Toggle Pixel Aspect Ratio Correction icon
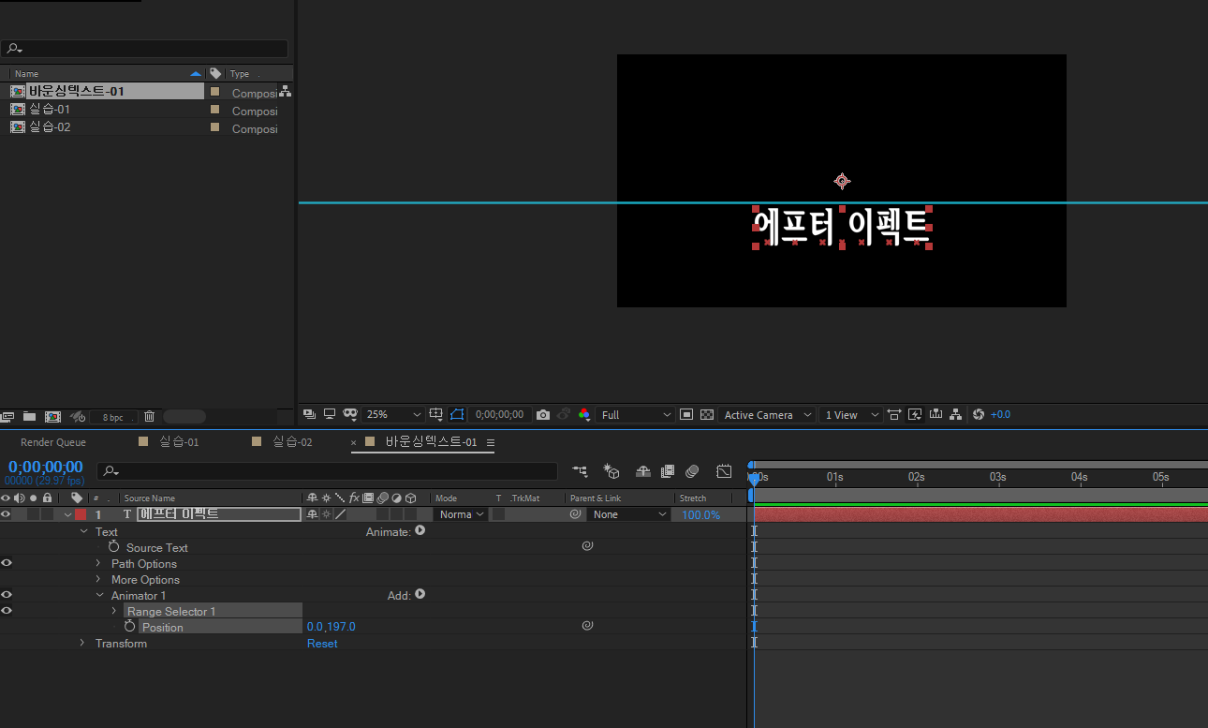This screenshot has width=1208, height=728. tap(894, 414)
